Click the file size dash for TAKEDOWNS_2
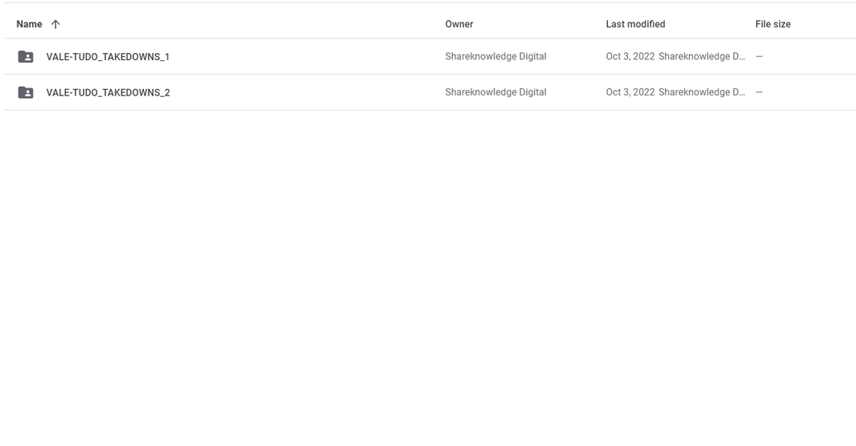The image size is (856, 446). point(760,92)
